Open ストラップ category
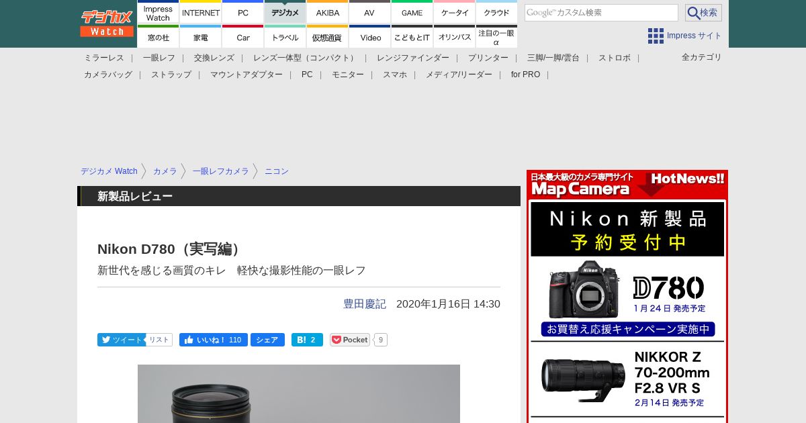The height and width of the screenshot is (423, 806). tap(171, 75)
